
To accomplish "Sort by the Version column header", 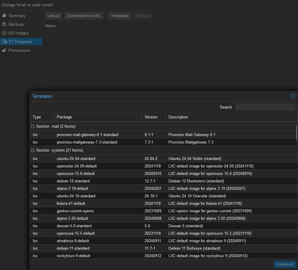I will pyautogui.click(x=153, y=117).
